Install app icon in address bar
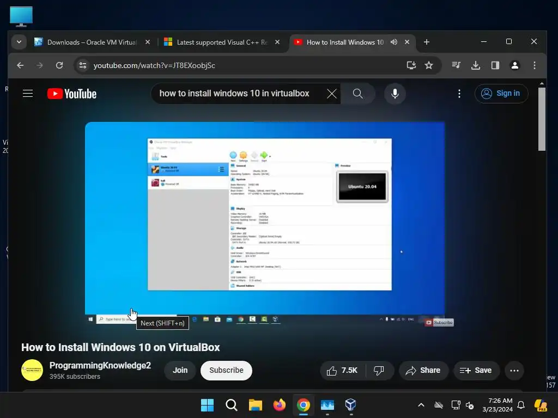Screen dimensions: 558x418 pyautogui.click(x=411, y=65)
